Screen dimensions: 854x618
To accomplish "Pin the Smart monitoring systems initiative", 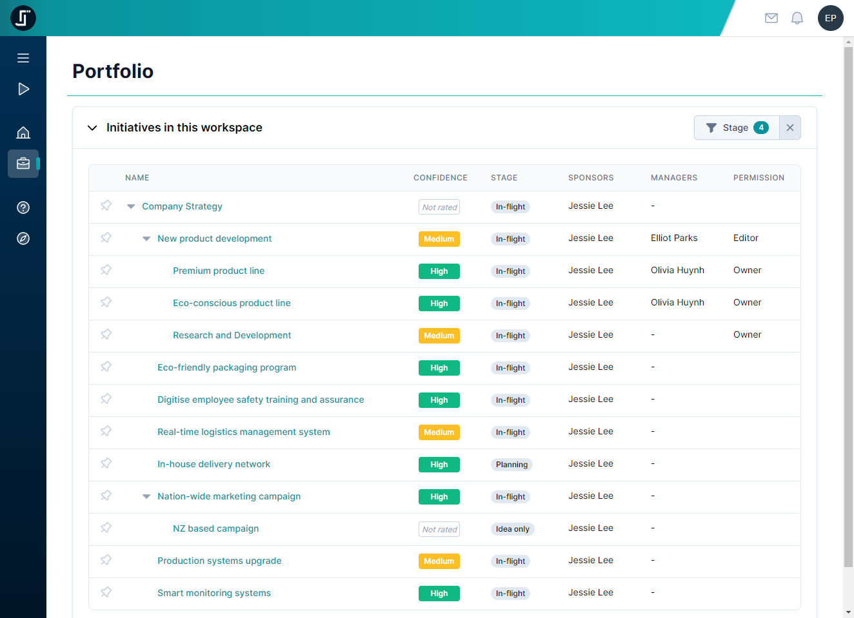I will [106, 592].
